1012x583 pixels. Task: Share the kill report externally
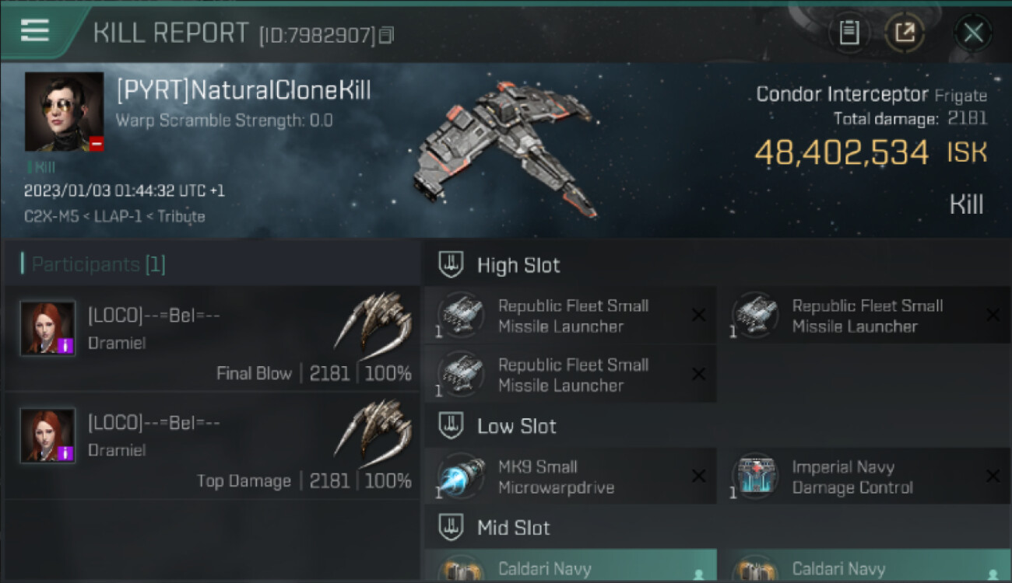pyautogui.click(x=905, y=33)
